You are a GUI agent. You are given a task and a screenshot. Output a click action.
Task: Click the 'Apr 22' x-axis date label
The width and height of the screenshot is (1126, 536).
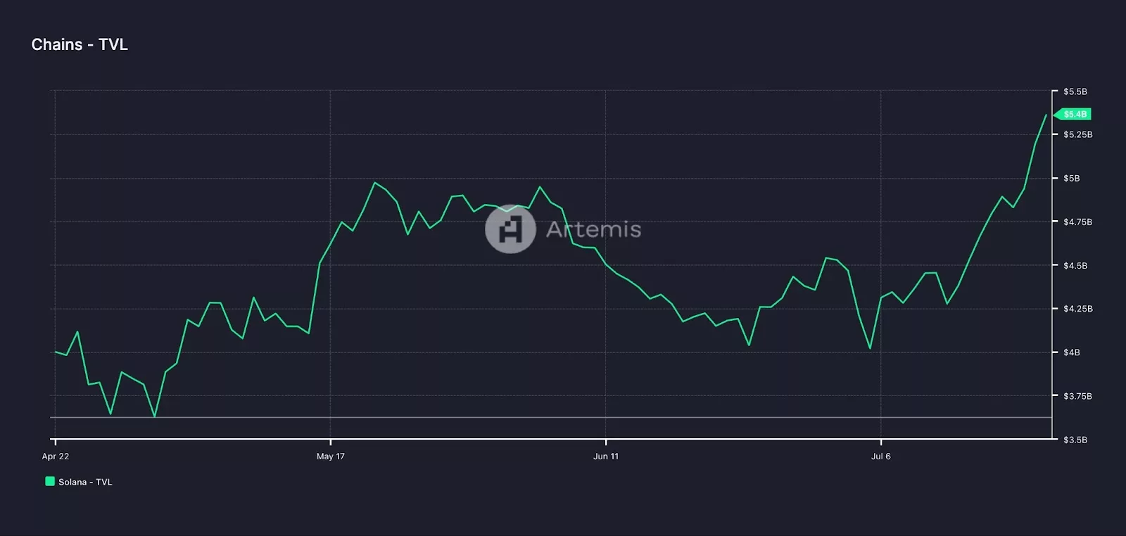pos(56,457)
